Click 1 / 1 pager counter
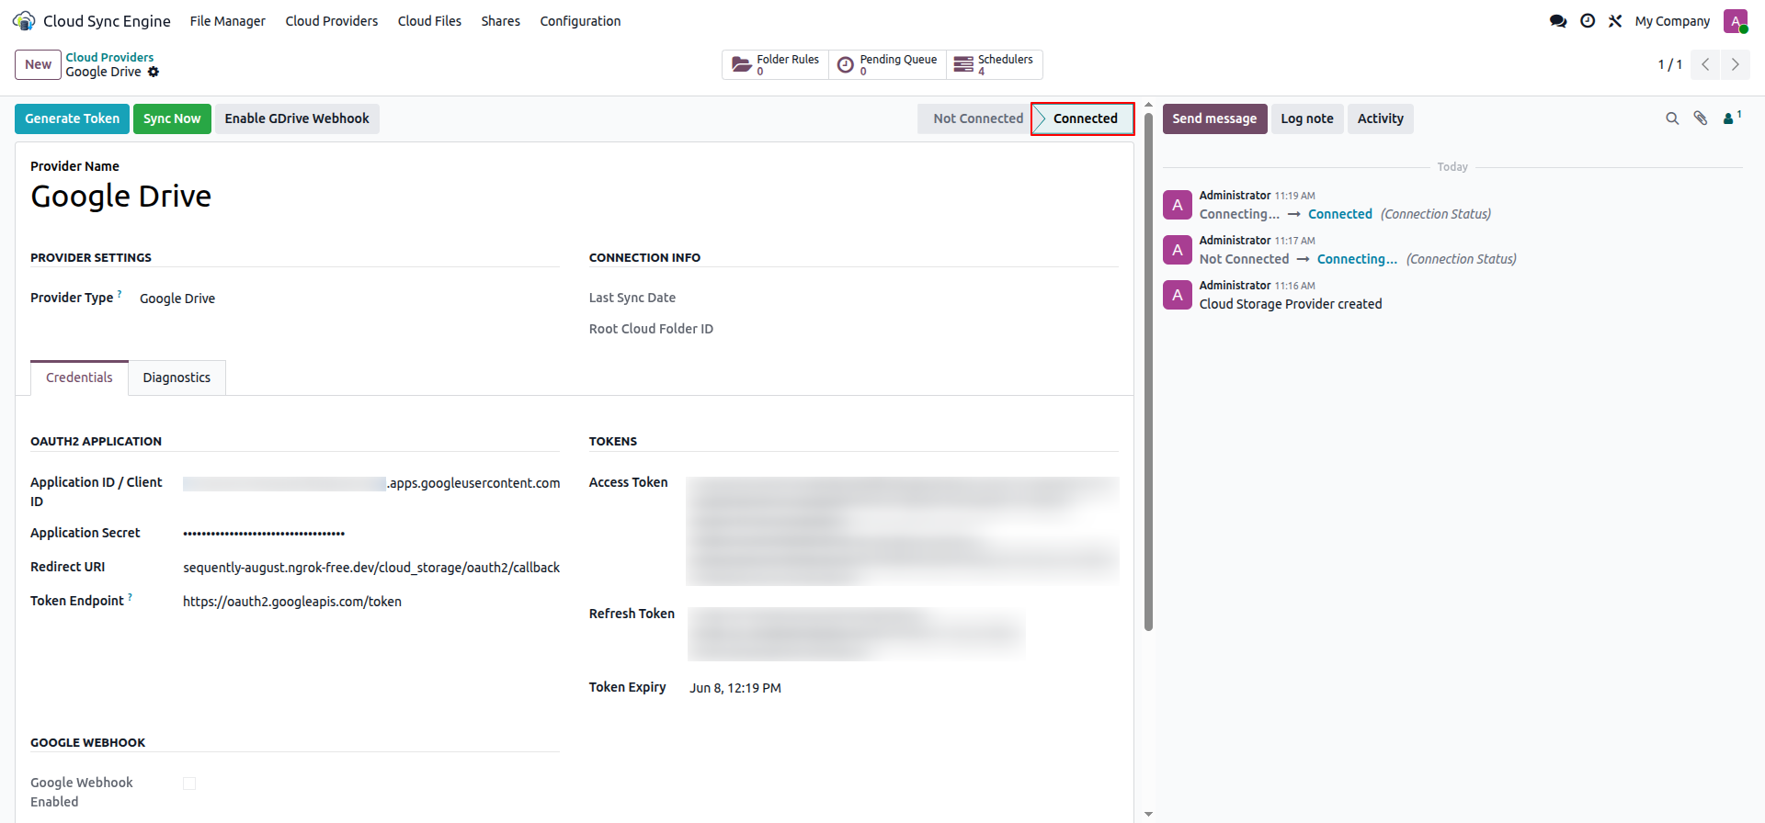The image size is (1765, 823). click(1669, 64)
